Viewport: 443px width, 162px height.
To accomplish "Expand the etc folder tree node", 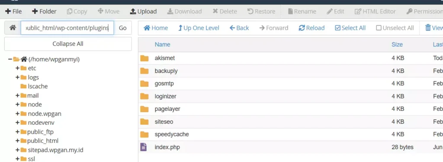I will pyautogui.click(x=17, y=68).
